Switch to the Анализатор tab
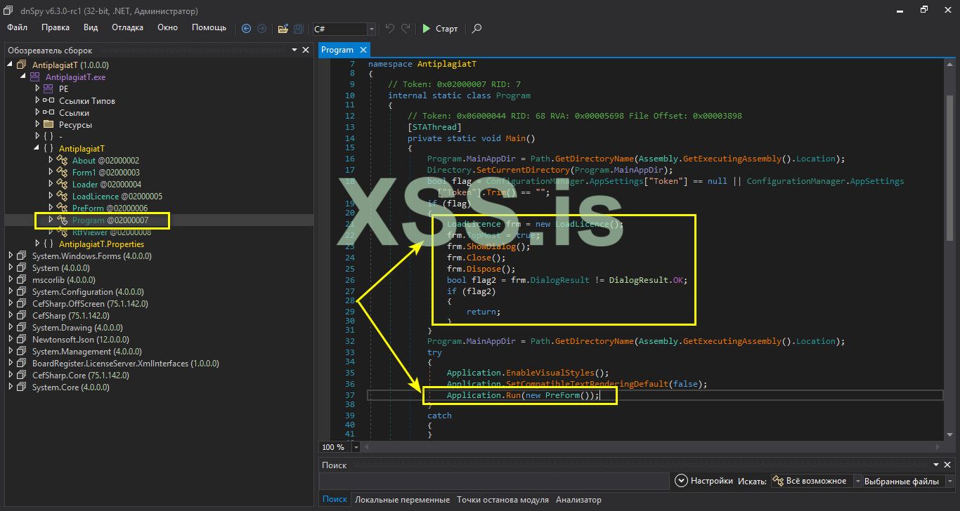Image resolution: width=960 pixels, height=511 pixels. [x=578, y=500]
